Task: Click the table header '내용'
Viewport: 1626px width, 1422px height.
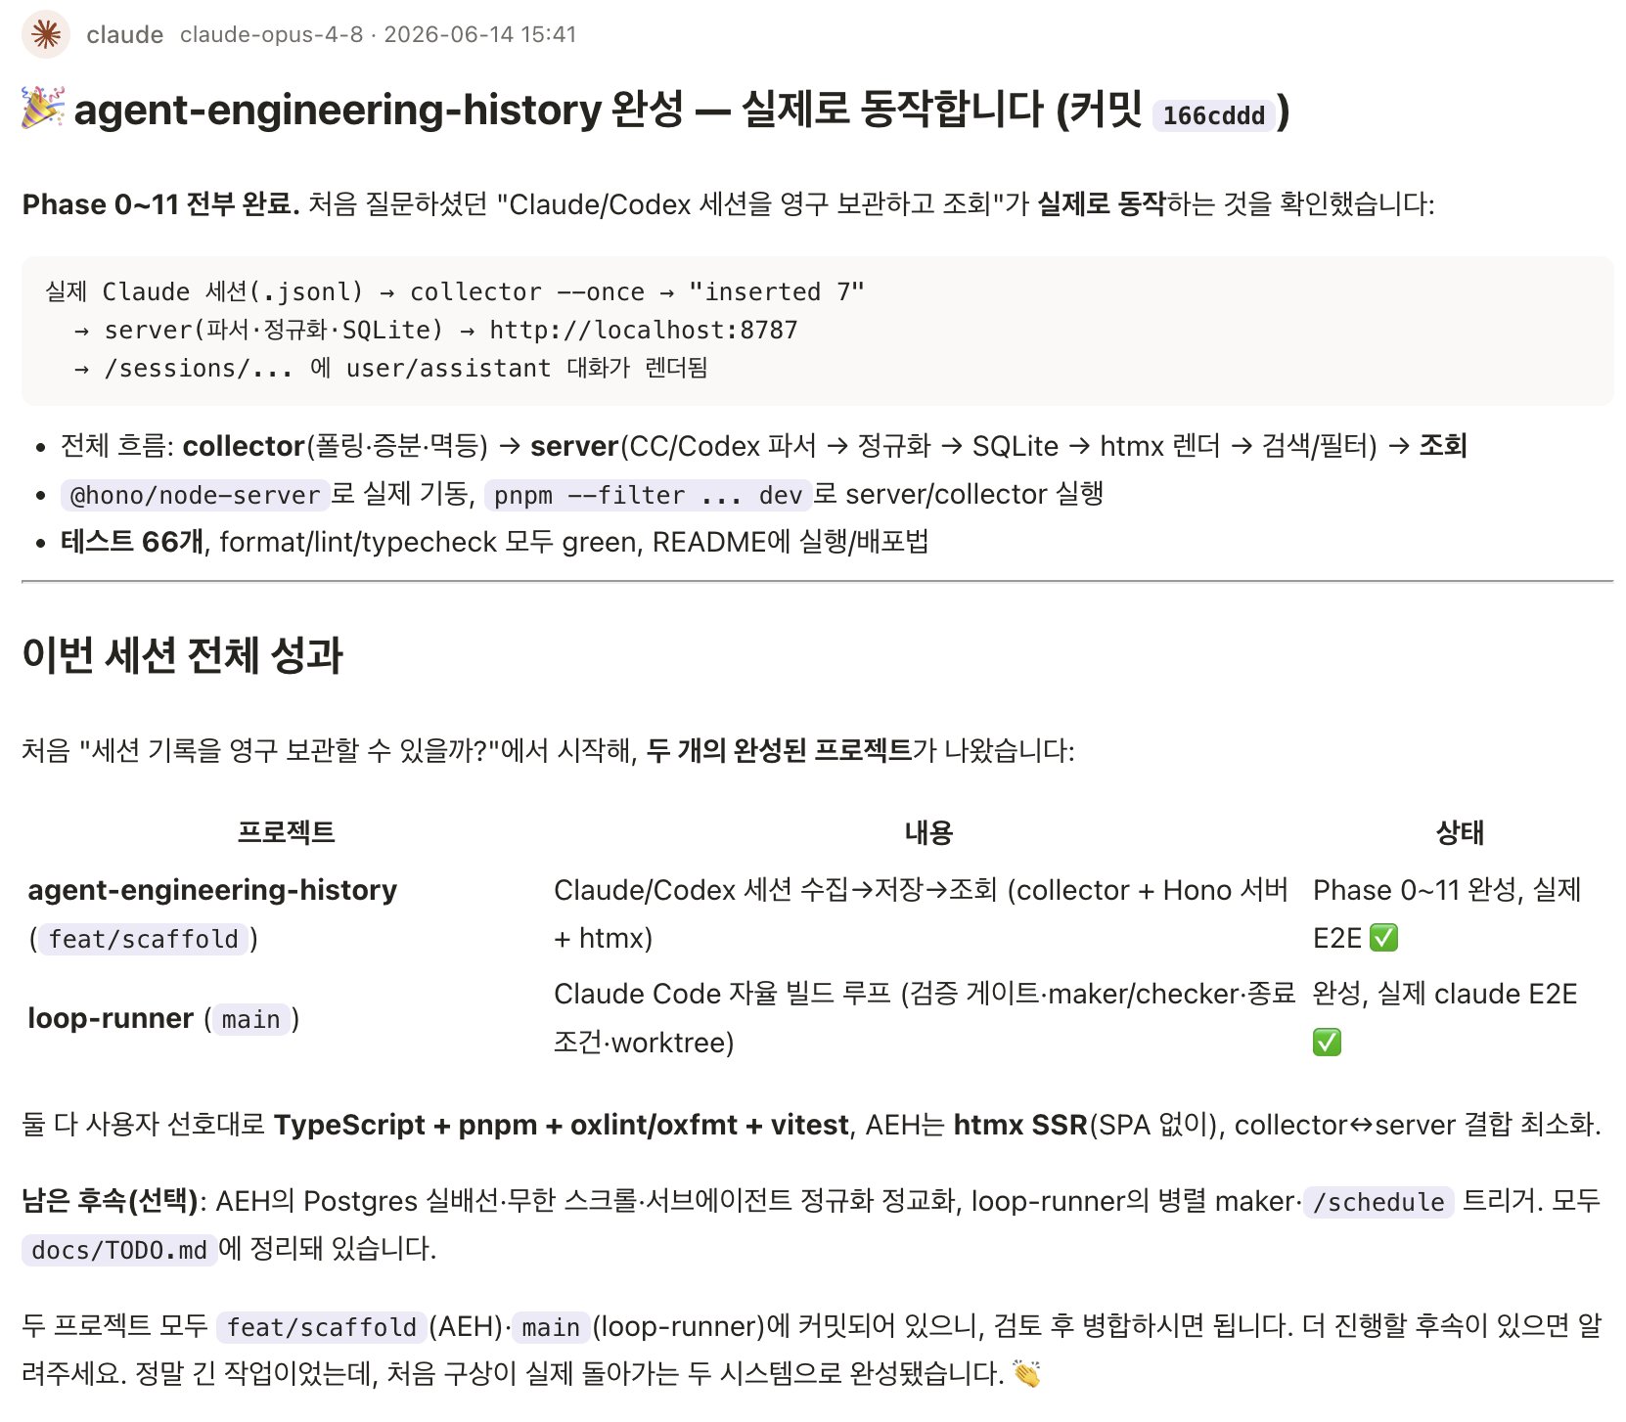Action: [x=928, y=832]
